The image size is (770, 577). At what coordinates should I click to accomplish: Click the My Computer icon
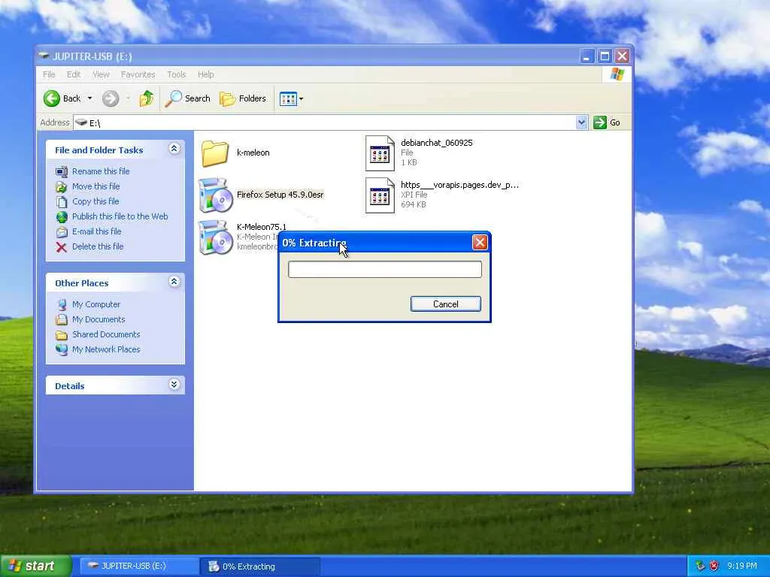pyautogui.click(x=62, y=305)
